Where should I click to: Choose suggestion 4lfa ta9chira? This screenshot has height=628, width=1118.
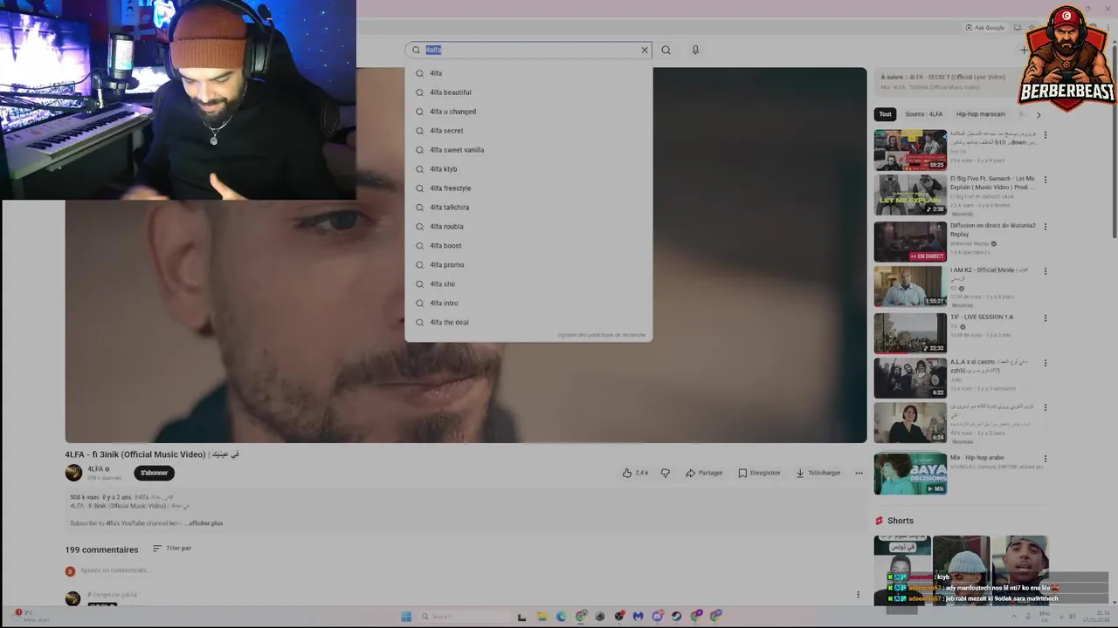528,208
